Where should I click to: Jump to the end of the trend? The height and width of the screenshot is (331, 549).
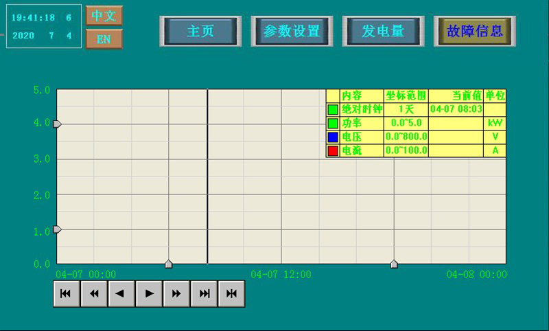coord(204,294)
